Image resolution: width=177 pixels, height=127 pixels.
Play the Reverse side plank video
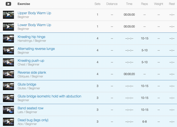click(9, 74)
